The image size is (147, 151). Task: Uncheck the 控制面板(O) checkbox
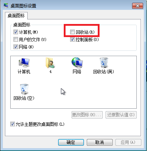click(72, 40)
